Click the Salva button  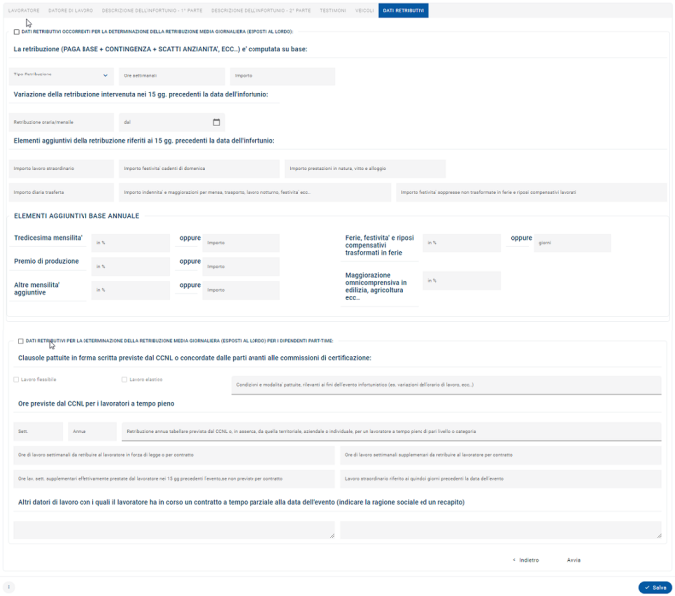655,587
